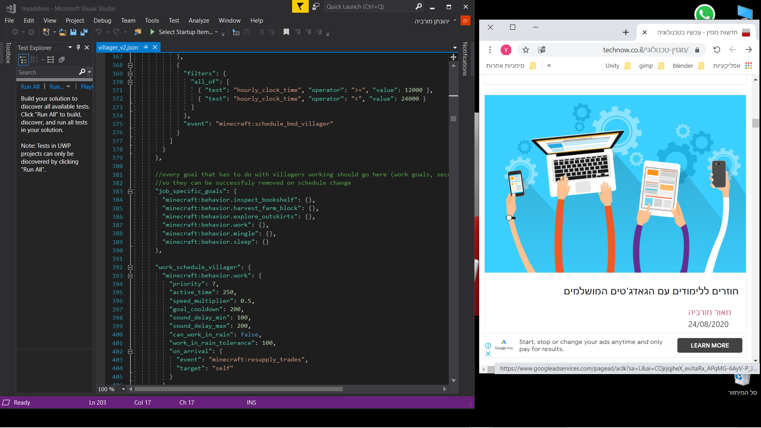Image resolution: width=761 pixels, height=428 pixels.
Task: Collapse "work_schedule_villager" at line 392
Action: (130, 267)
